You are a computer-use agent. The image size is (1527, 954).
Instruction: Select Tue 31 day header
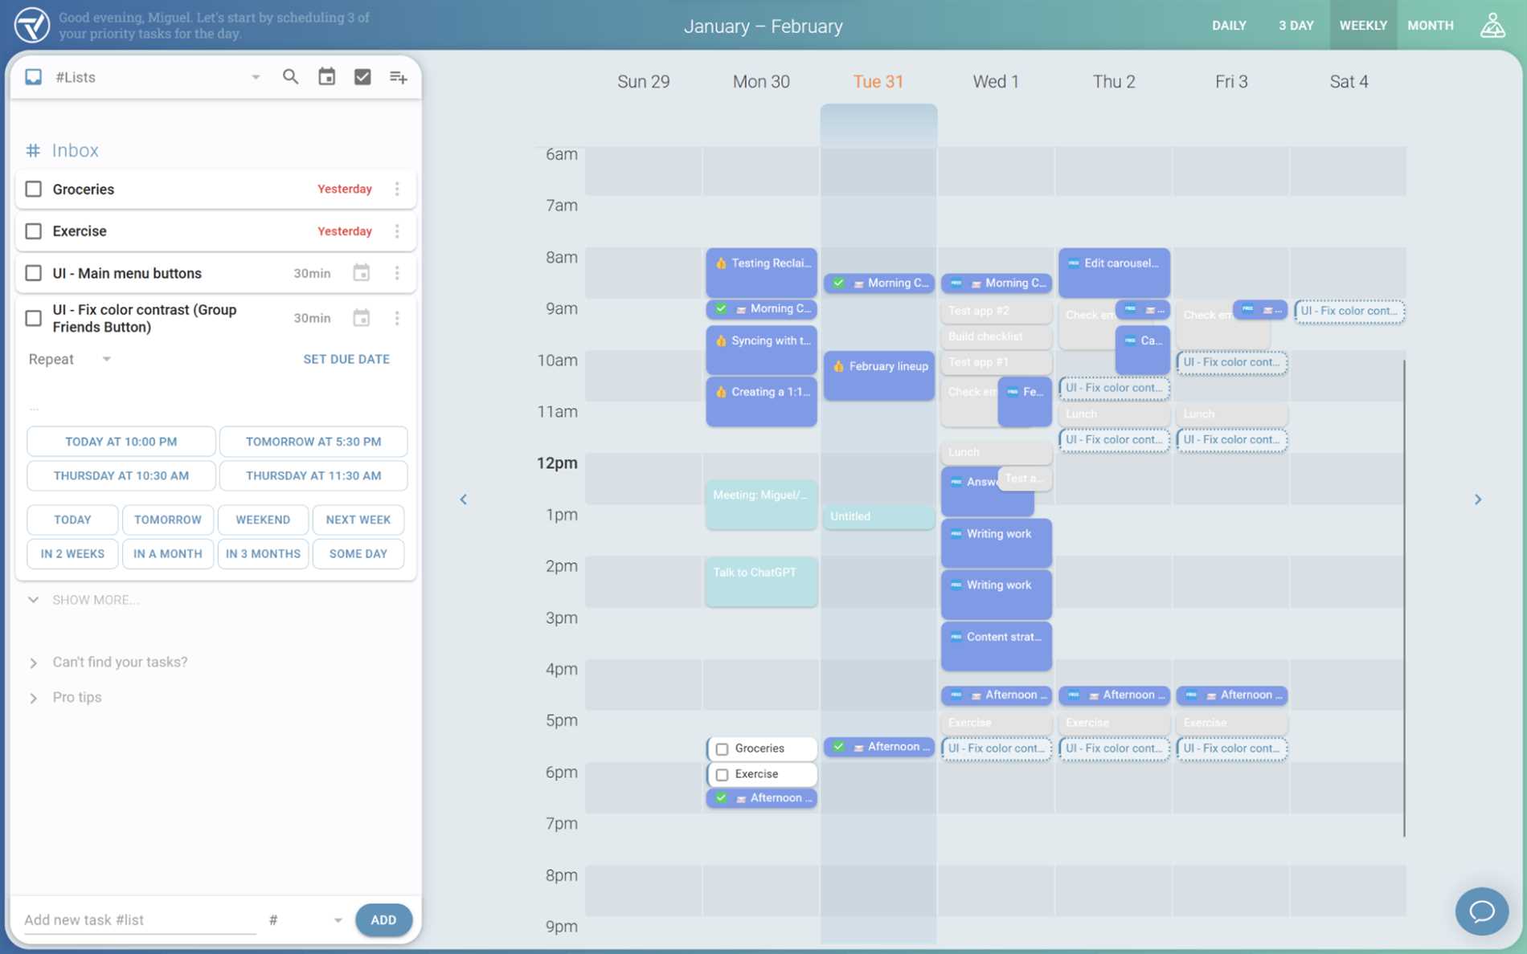[878, 81]
